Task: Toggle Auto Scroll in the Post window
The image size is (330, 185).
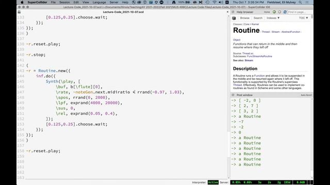Action: [306, 95]
